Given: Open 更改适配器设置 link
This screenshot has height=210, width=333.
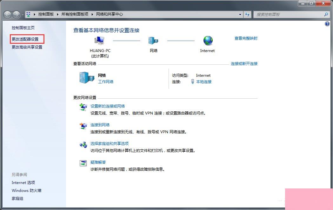Looking at the screenshot, I should click(x=25, y=39).
